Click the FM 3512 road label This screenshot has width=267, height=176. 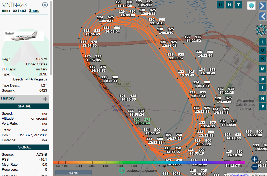pyautogui.click(x=122, y=84)
